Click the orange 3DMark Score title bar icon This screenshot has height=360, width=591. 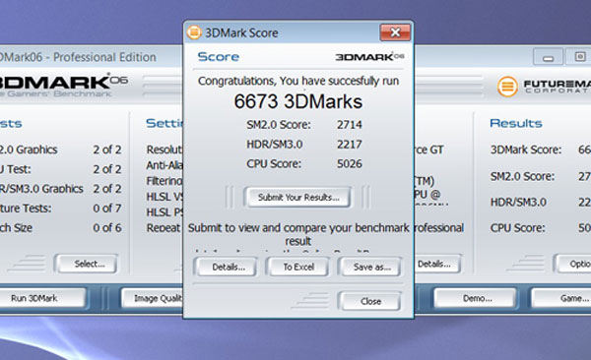coord(194,32)
